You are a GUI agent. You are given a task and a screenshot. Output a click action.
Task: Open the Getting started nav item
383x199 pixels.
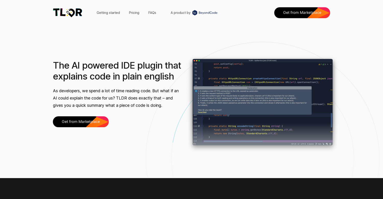point(108,12)
